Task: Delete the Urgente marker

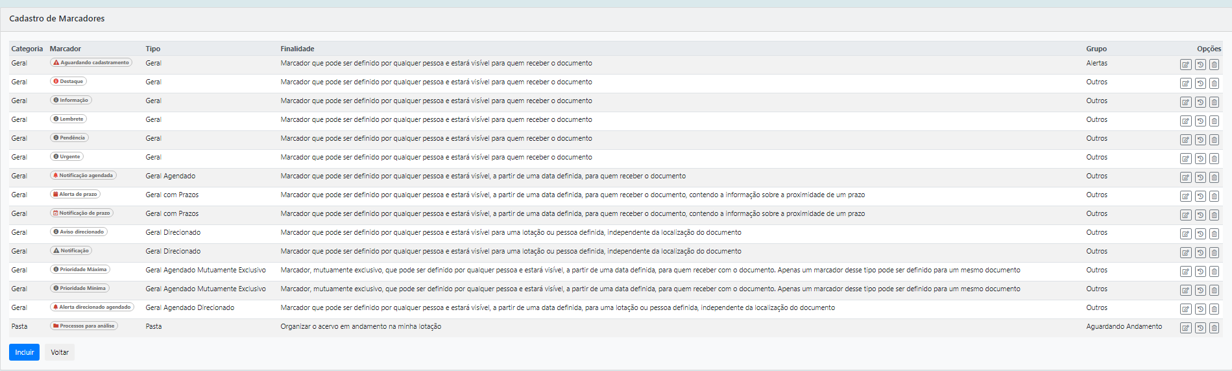Action: pyautogui.click(x=1214, y=159)
